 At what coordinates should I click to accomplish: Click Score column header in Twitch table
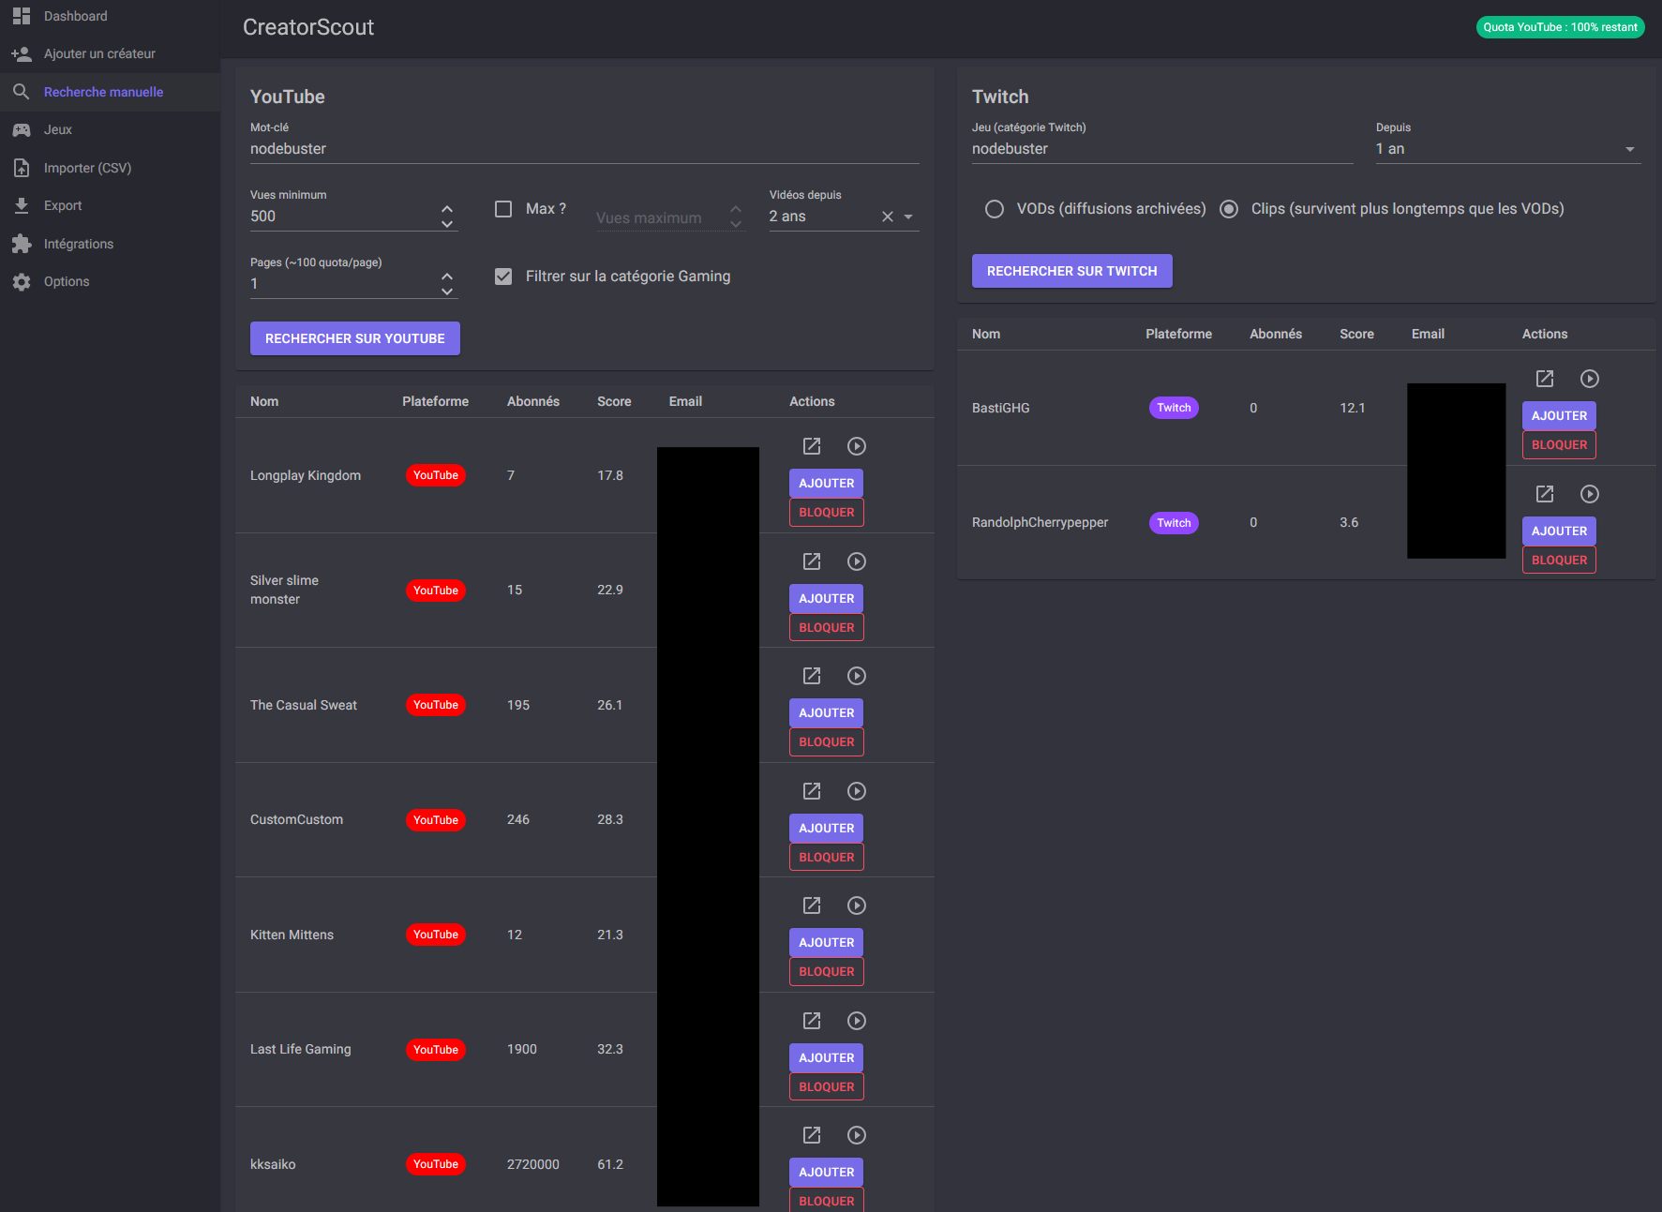pyautogui.click(x=1356, y=334)
